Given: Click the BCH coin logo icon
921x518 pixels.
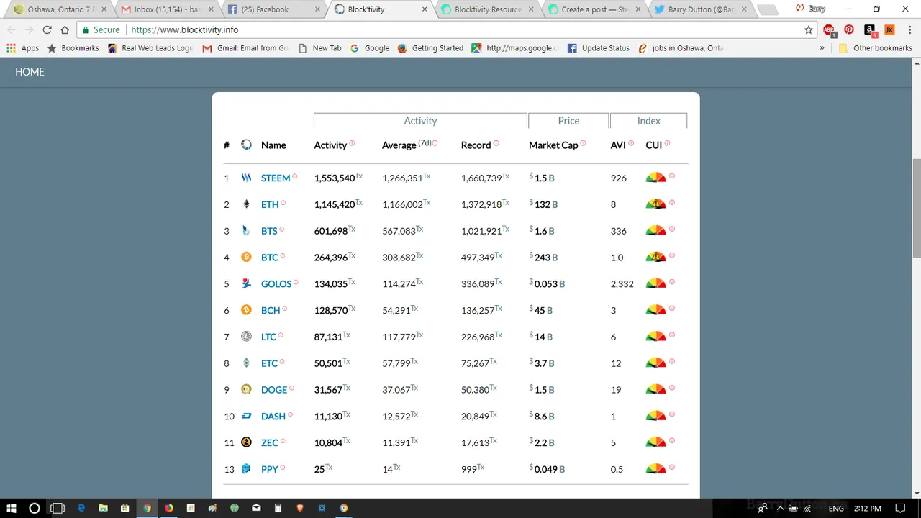Looking at the screenshot, I should pos(246,310).
